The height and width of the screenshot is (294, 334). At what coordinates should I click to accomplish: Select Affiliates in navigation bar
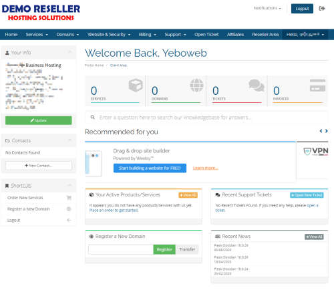click(235, 35)
